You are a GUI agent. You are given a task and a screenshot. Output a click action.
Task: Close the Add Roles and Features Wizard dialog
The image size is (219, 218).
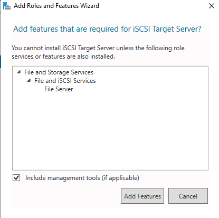pos(212,6)
